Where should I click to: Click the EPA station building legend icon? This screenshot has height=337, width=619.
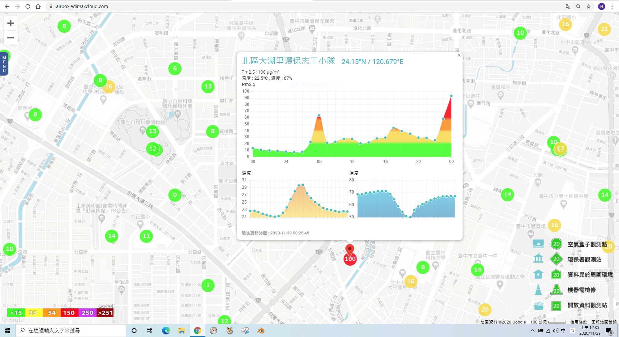tap(538, 259)
